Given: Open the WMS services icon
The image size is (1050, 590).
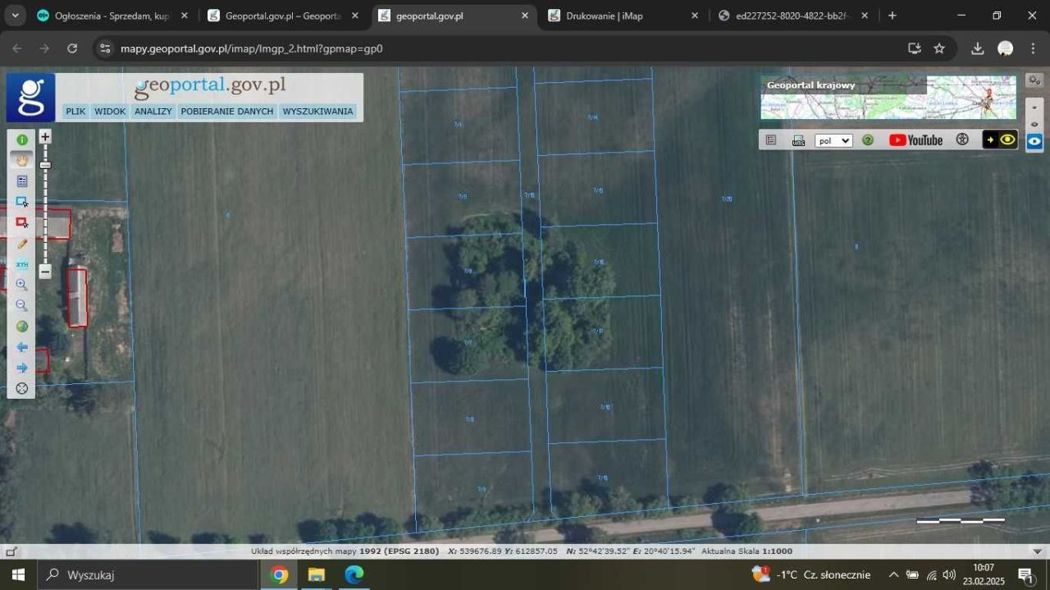Looking at the screenshot, I should click(x=798, y=140).
